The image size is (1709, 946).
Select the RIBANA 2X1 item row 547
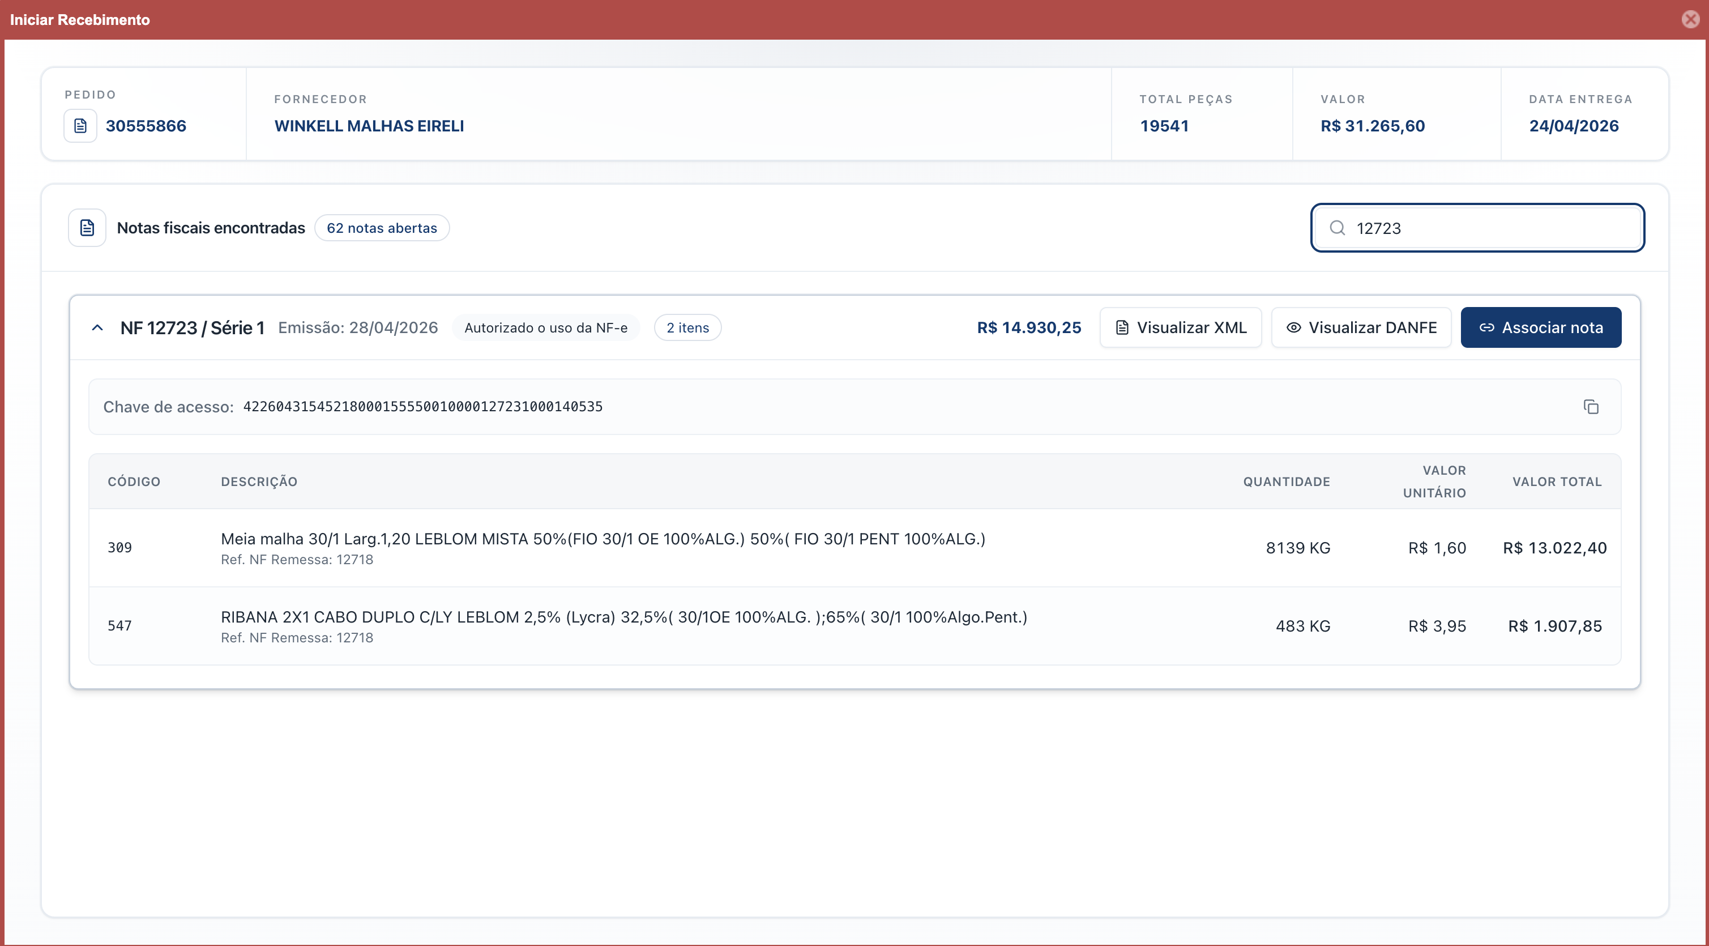click(x=854, y=626)
